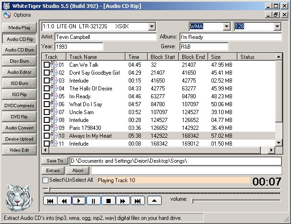Skip to the next track

138,201
